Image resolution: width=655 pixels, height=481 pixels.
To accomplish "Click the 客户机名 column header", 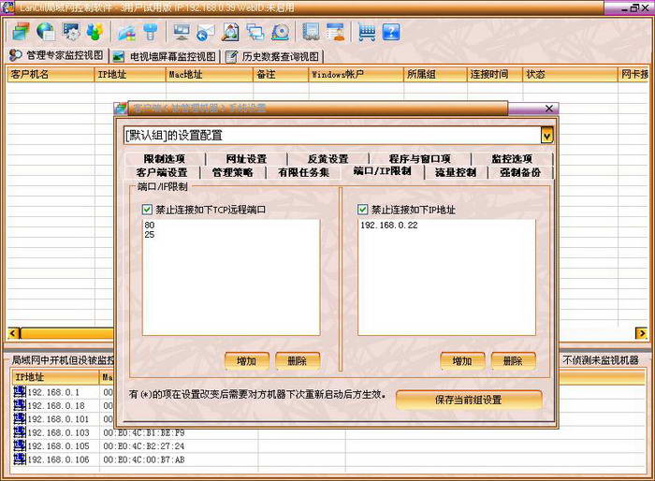I will 51,74.
